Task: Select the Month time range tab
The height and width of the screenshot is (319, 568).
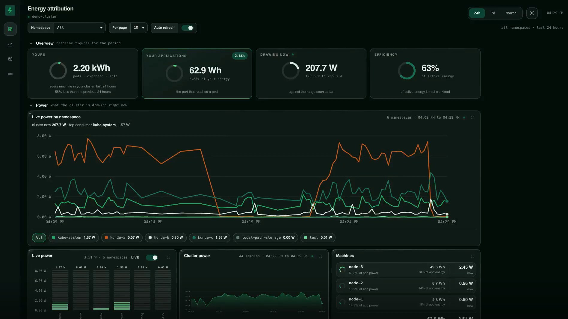Action: 511,13
